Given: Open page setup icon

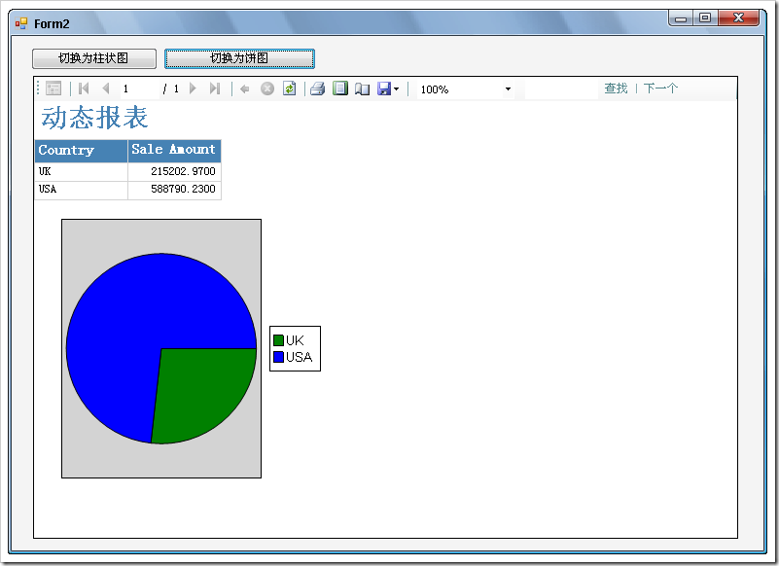Looking at the screenshot, I should pyautogui.click(x=362, y=88).
